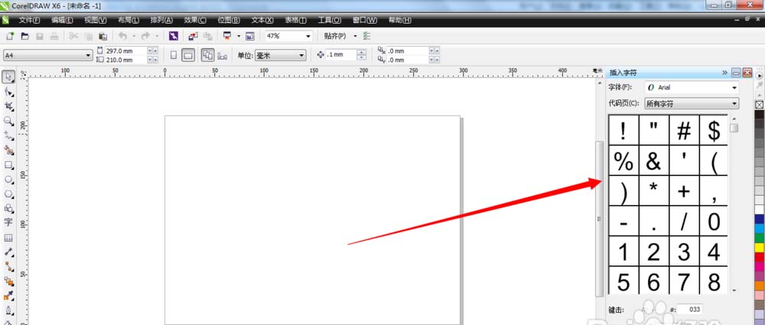The height and width of the screenshot is (325, 765).
Task: Click the Search Content icon in toolbar
Action: [173, 36]
